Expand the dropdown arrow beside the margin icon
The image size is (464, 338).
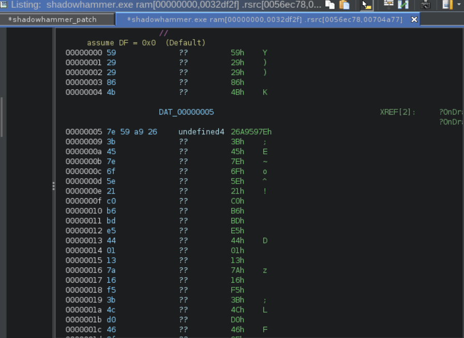coord(459,5)
